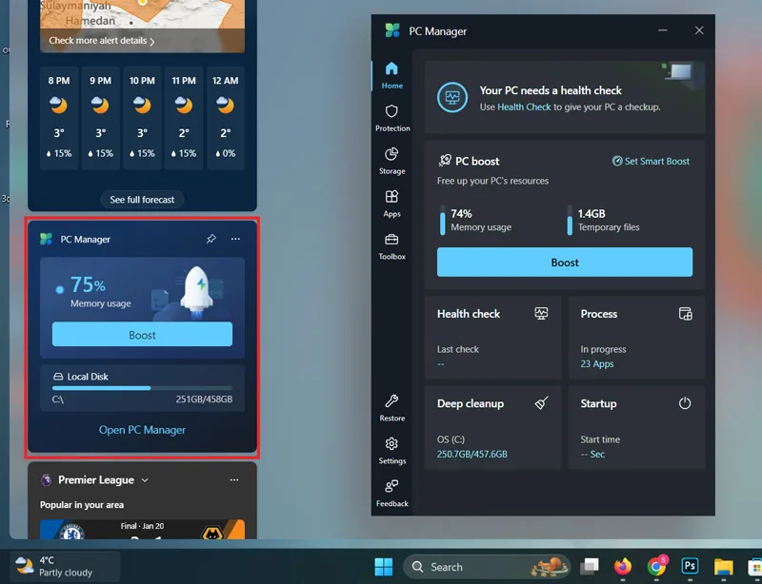Image resolution: width=762 pixels, height=584 pixels.
Task: Click the health check monitor icon in banner
Action: 451,98
